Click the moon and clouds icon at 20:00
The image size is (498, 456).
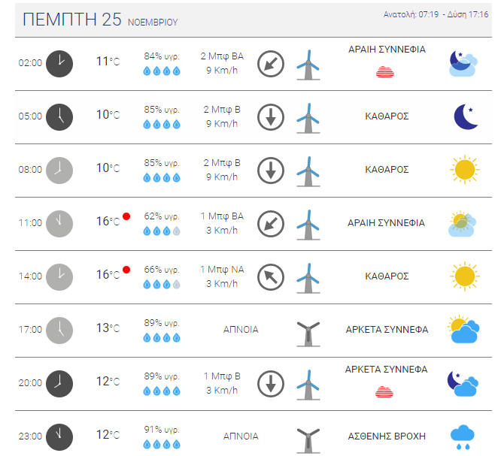pyautogui.click(x=463, y=383)
